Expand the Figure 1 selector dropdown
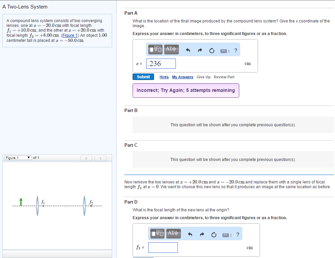Image resolution: width=335 pixels, height=258 pixels. click(x=18, y=158)
